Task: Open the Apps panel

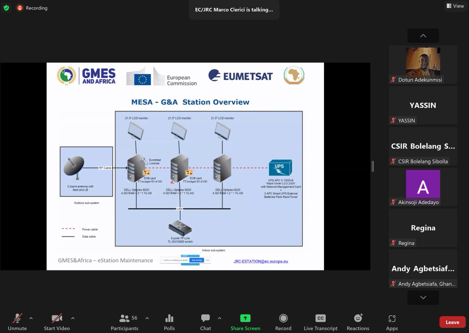Action: coord(392,322)
